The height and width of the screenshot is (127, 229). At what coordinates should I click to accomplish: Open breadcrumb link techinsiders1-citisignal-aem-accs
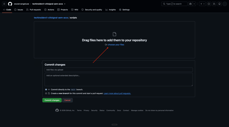coord(51,18)
